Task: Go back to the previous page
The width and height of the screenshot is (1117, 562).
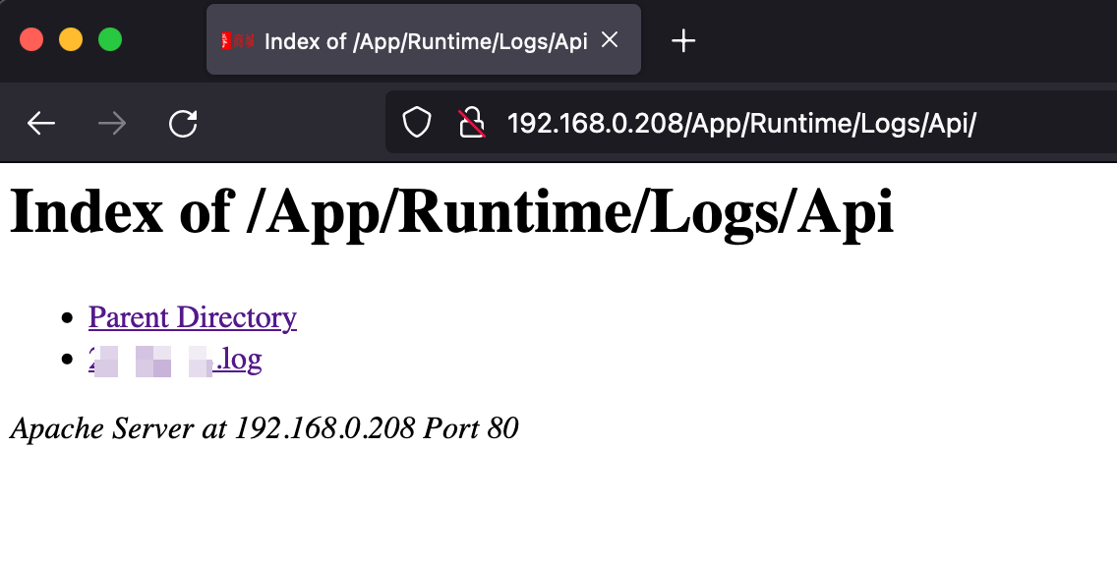Action: pos(41,124)
